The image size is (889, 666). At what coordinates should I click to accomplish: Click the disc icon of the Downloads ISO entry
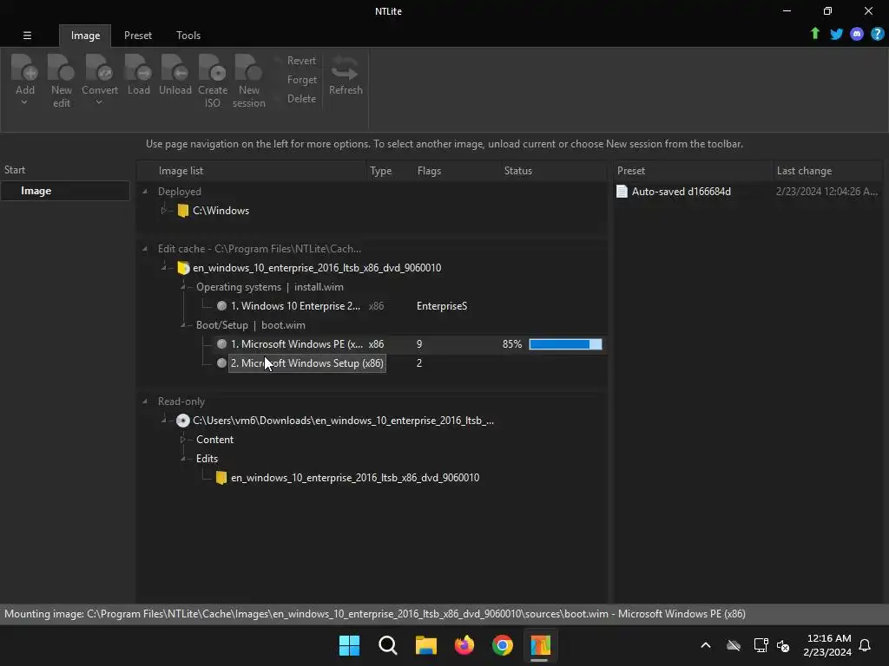[x=182, y=421]
